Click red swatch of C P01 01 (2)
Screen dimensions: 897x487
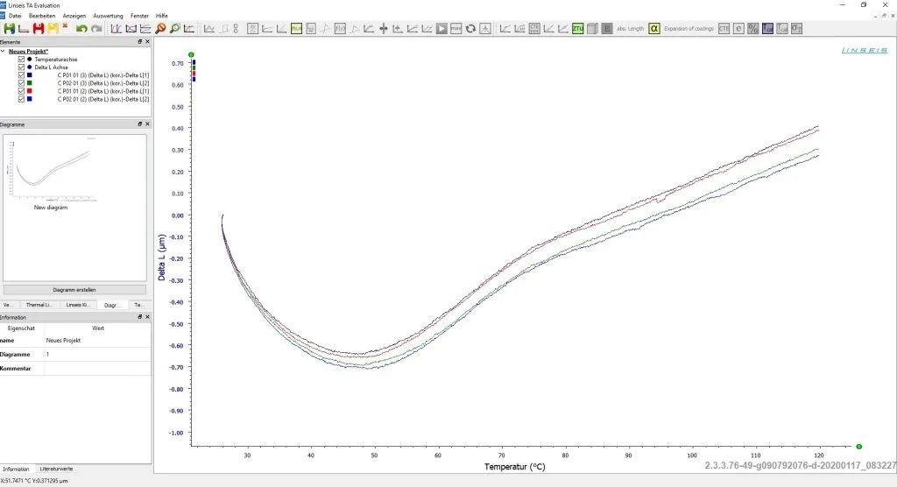click(x=30, y=91)
